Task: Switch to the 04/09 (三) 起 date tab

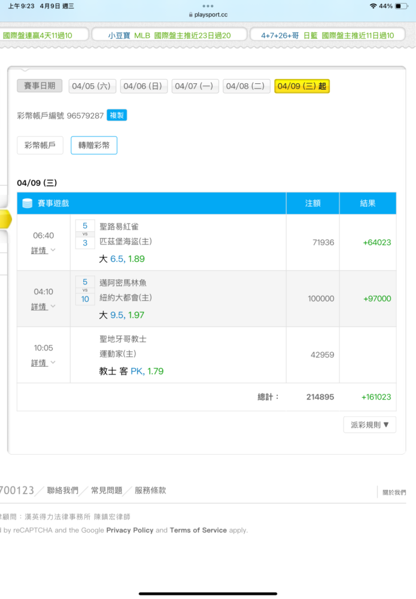Action: tap(302, 86)
